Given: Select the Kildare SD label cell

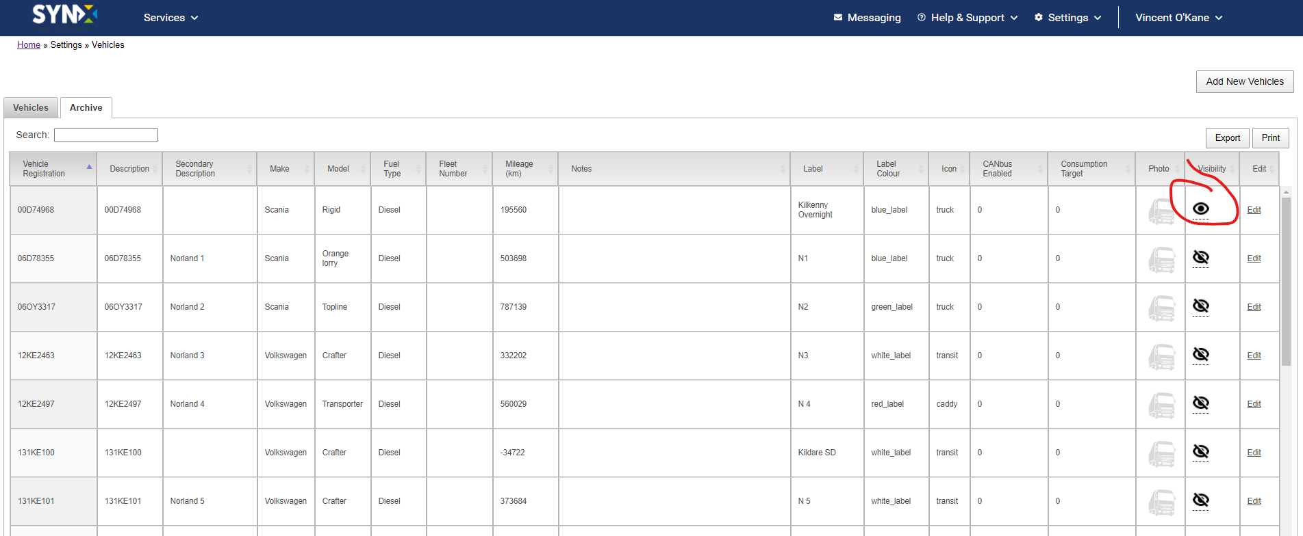Looking at the screenshot, I should coord(826,453).
